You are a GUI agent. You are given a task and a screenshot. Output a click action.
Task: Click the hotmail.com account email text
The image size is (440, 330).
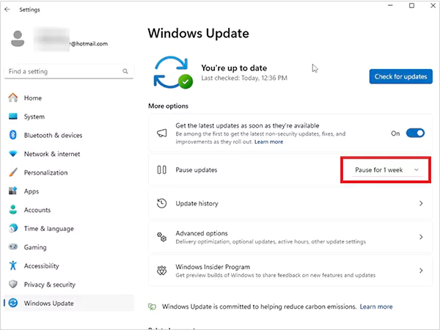click(89, 44)
